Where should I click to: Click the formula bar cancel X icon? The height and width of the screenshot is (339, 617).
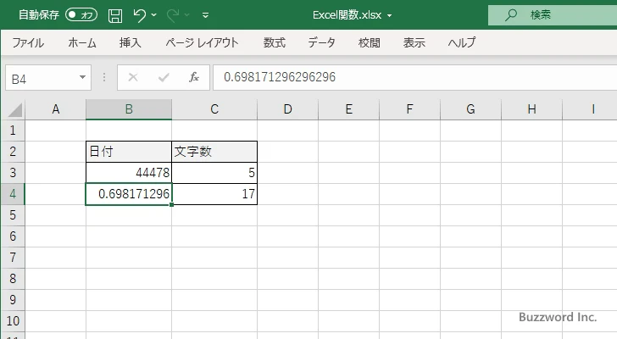pyautogui.click(x=133, y=77)
